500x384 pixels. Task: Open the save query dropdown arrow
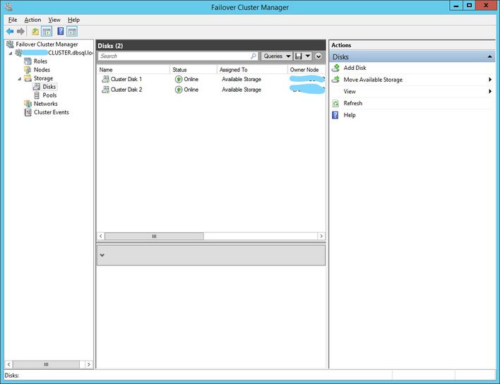click(x=308, y=56)
